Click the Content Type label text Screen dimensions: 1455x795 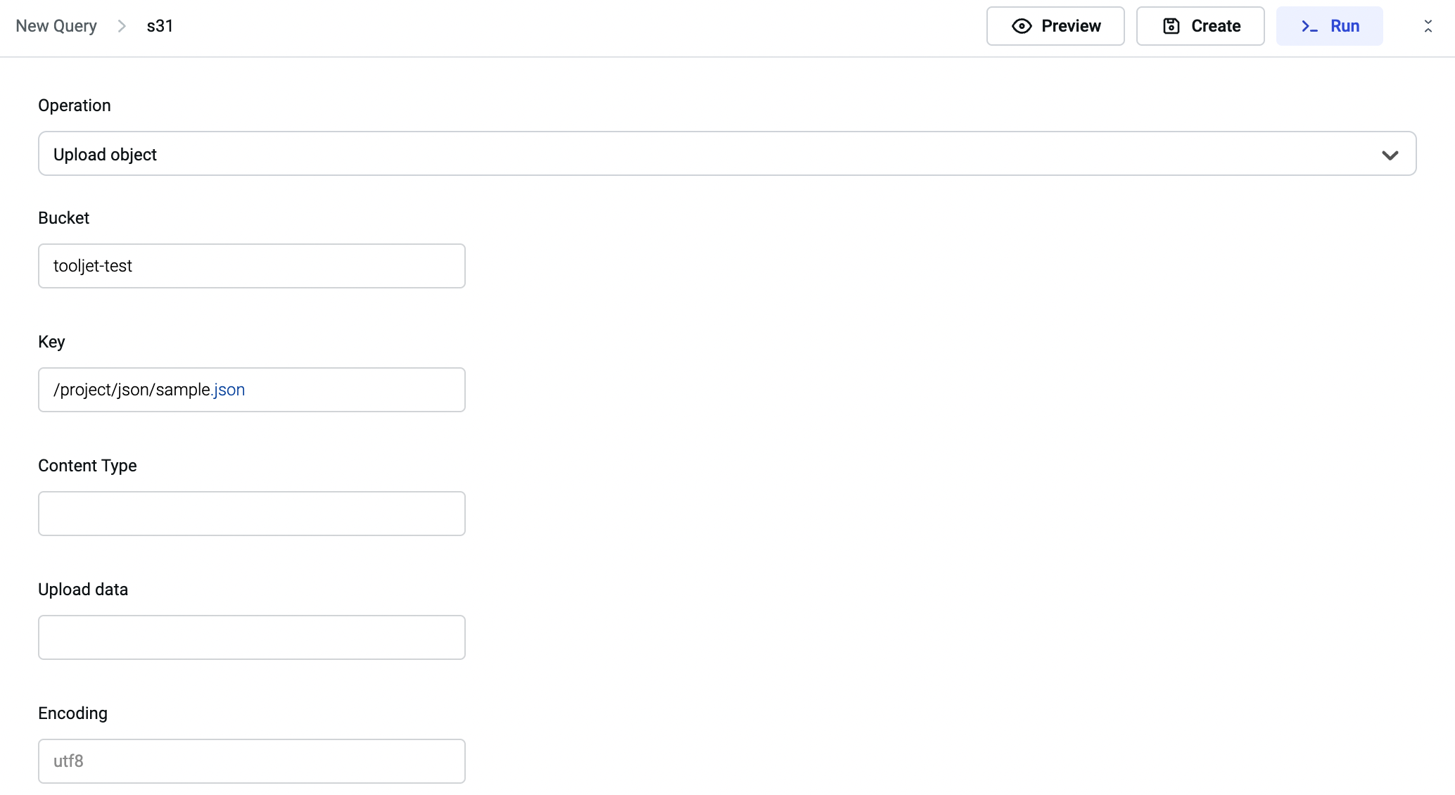[87, 466]
